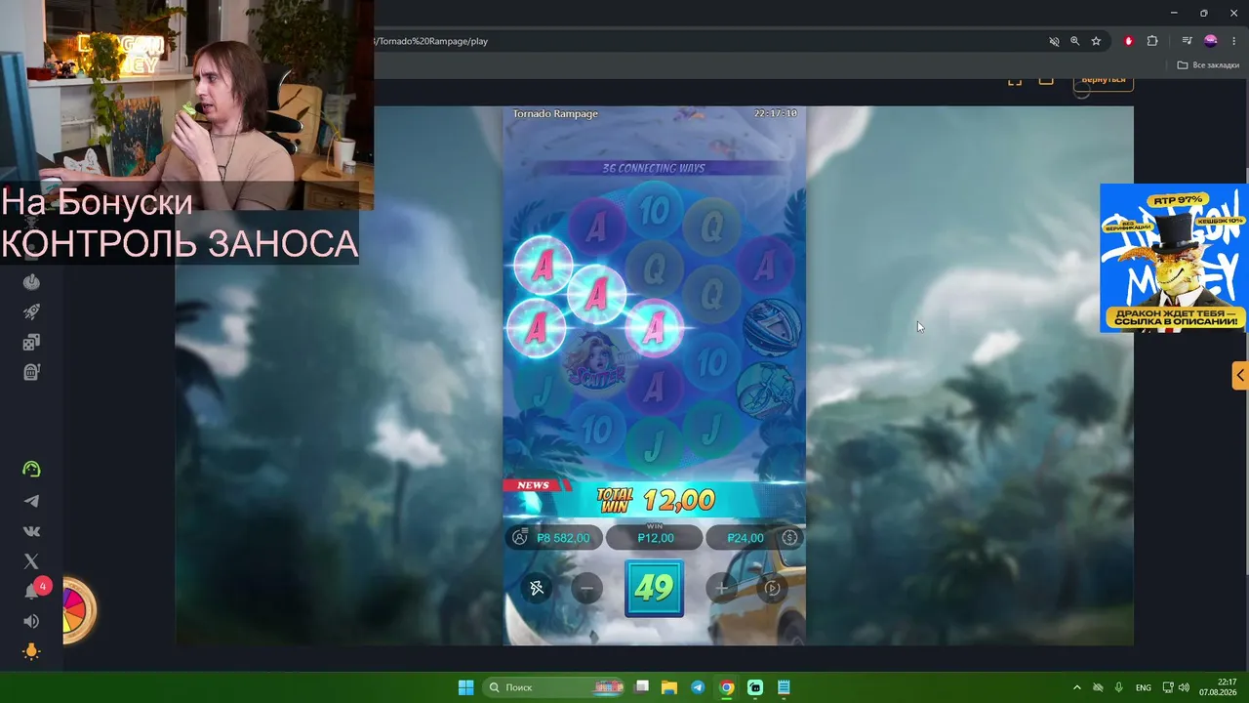
Task: Open the Windows Start menu
Action: [x=465, y=687]
